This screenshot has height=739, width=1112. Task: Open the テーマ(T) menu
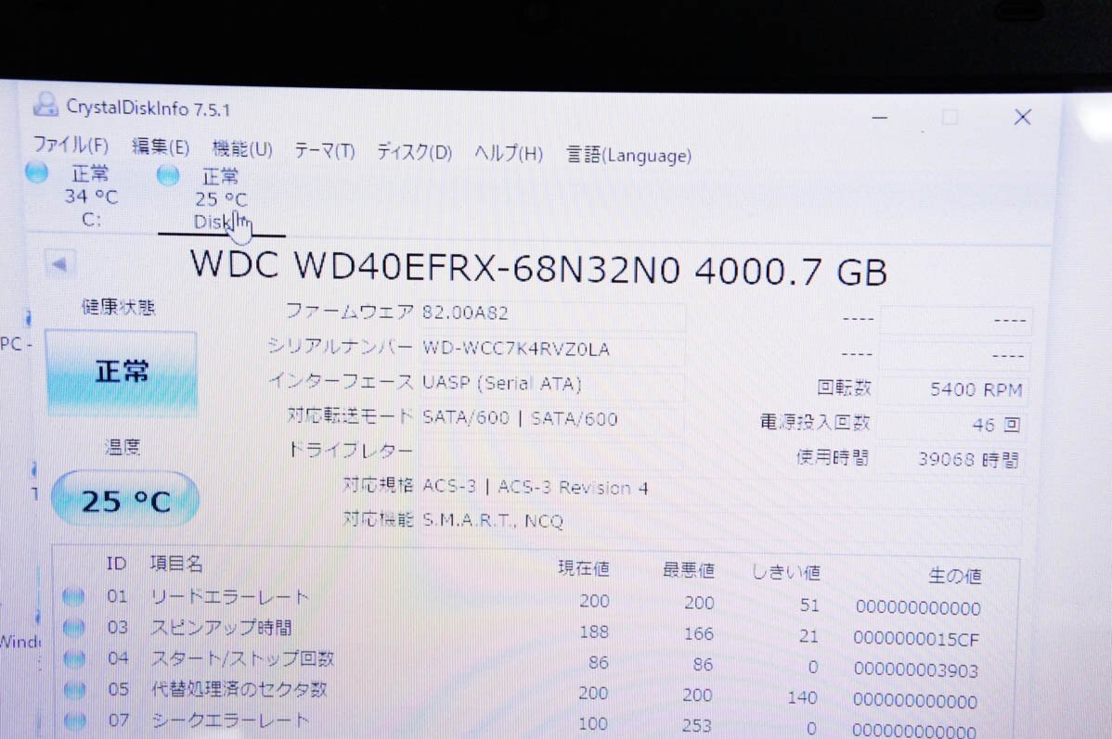[324, 151]
